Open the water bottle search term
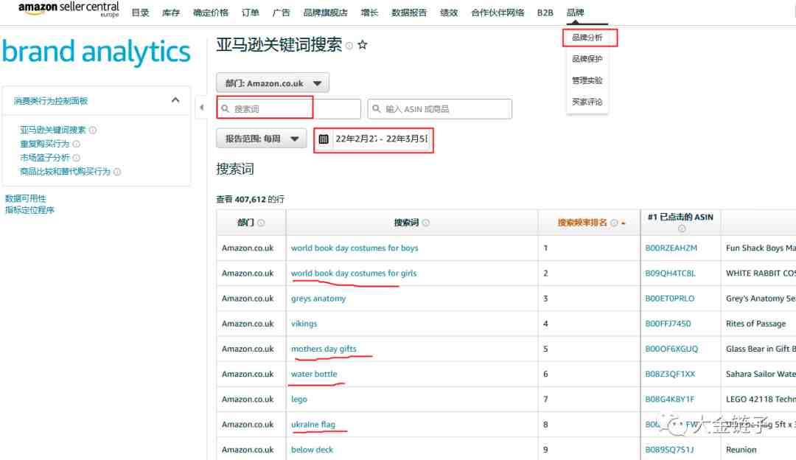796x460 pixels. click(x=314, y=374)
